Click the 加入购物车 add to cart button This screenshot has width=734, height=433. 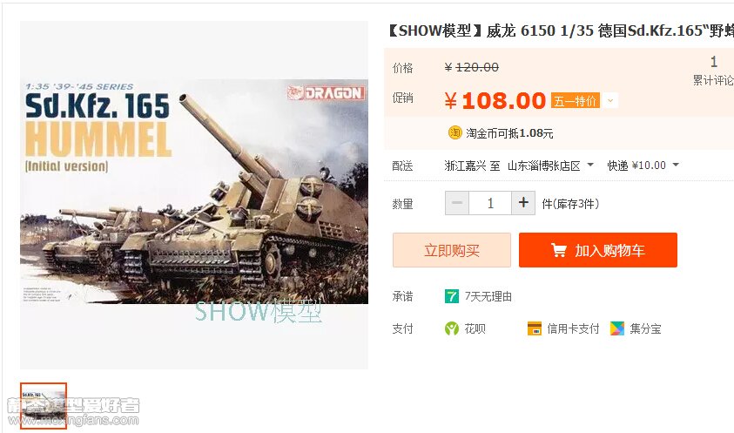(598, 250)
